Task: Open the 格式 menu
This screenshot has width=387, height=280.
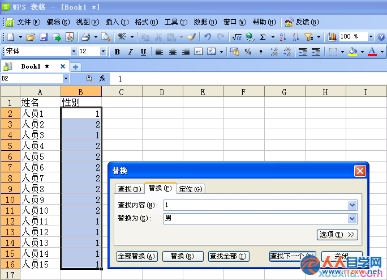Action: pyautogui.click(x=147, y=22)
